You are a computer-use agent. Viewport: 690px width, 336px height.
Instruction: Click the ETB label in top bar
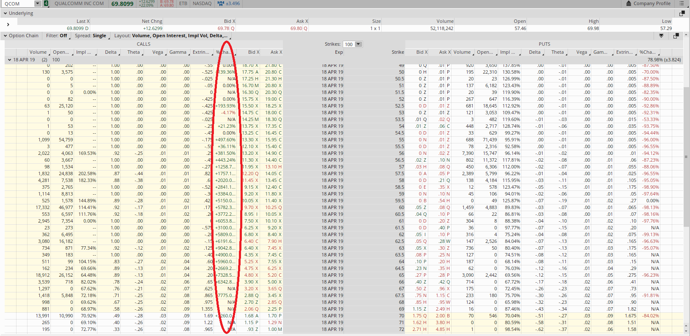pyautogui.click(x=183, y=3)
